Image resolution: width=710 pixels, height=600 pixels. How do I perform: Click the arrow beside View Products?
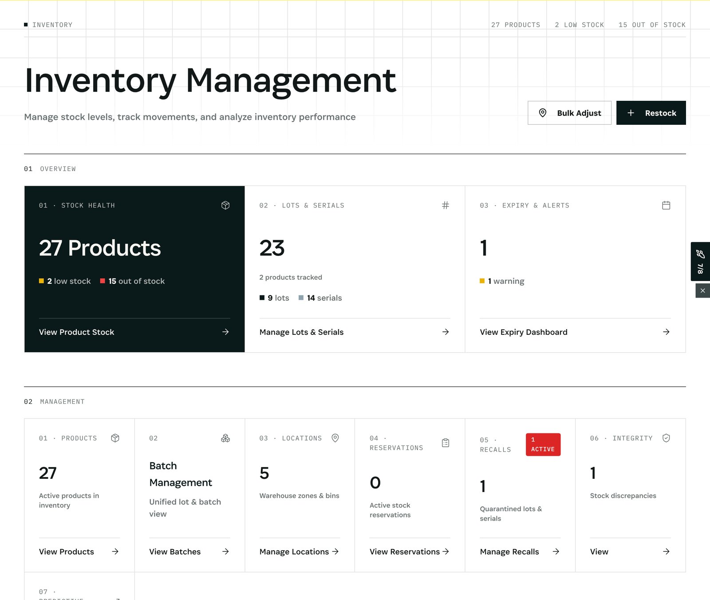(115, 552)
